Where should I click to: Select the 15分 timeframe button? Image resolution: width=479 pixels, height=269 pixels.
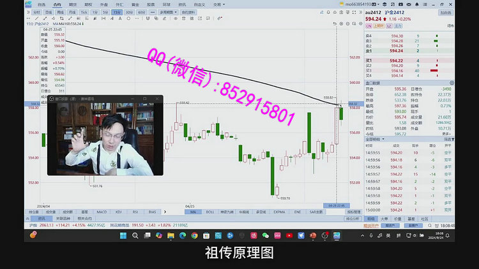coord(117,12)
